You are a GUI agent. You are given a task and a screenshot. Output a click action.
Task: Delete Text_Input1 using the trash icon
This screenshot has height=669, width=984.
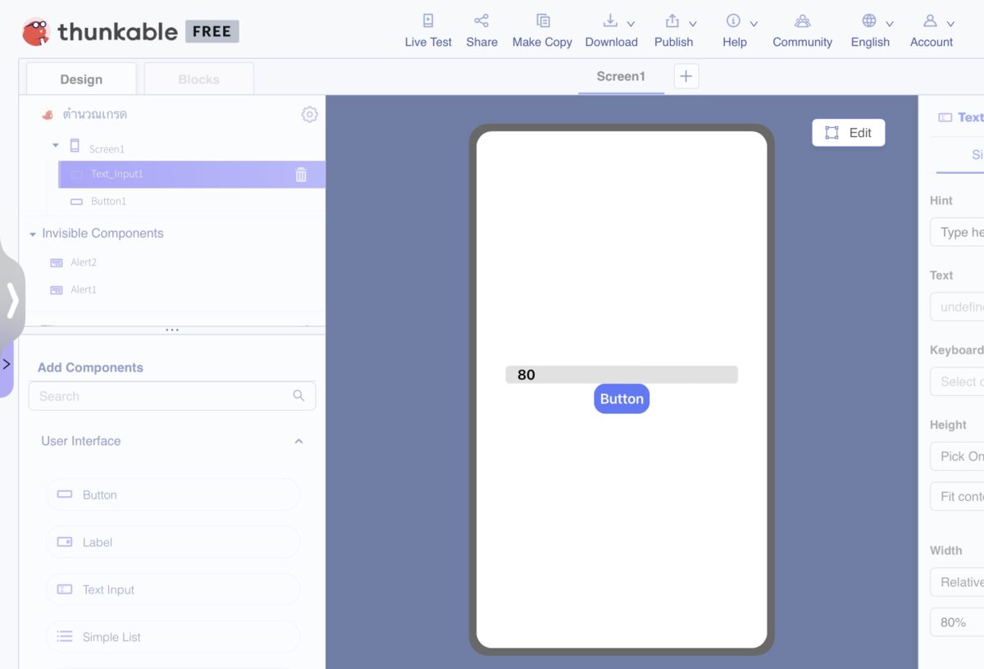[x=300, y=174]
